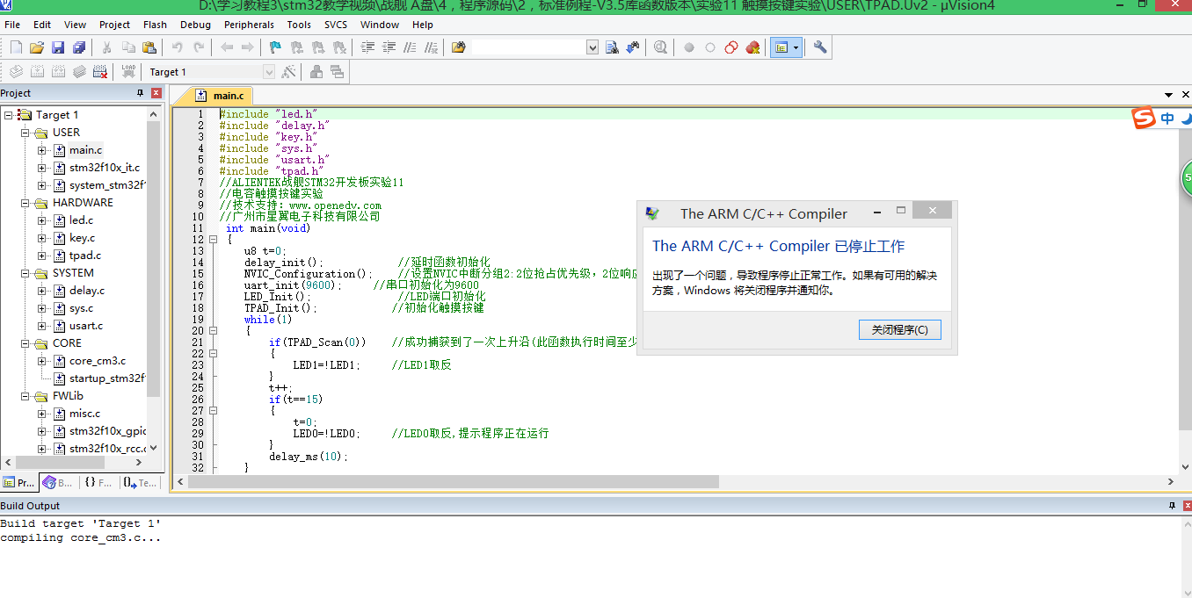The width and height of the screenshot is (1192, 598).
Task: Open a file using the folder icon
Action: (x=37, y=47)
